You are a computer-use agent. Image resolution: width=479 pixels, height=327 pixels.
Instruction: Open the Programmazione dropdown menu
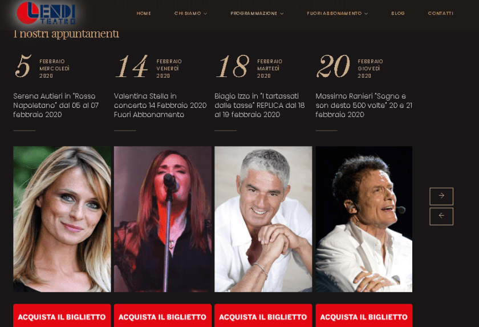[x=257, y=13]
